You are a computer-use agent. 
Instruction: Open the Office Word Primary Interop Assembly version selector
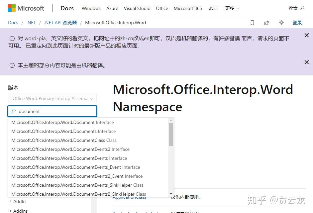click(52, 98)
